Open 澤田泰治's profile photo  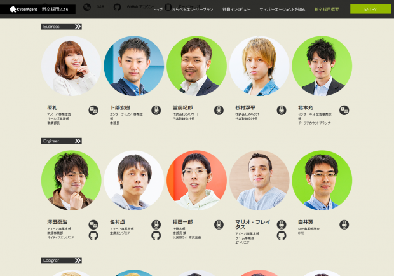tap(71, 180)
